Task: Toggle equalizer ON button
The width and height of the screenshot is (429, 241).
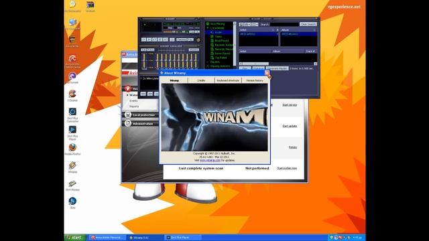Action: (x=143, y=50)
